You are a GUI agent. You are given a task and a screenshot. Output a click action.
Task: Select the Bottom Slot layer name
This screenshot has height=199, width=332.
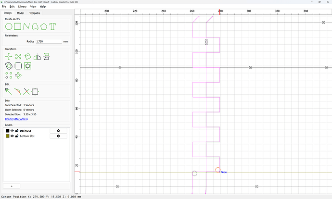pyautogui.click(x=27, y=136)
